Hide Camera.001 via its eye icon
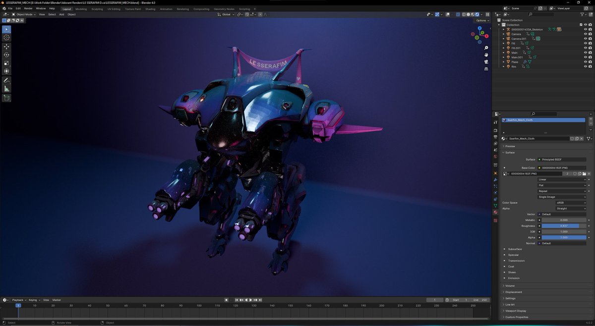Screen dimensions: 595x326 click(586, 39)
